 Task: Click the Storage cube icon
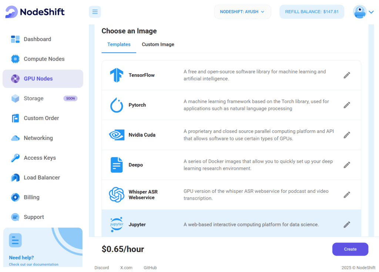tap(15, 98)
